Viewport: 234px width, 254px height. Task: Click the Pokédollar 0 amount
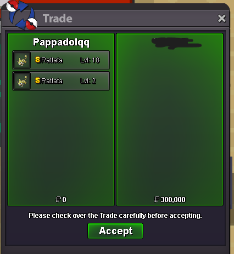click(x=61, y=199)
